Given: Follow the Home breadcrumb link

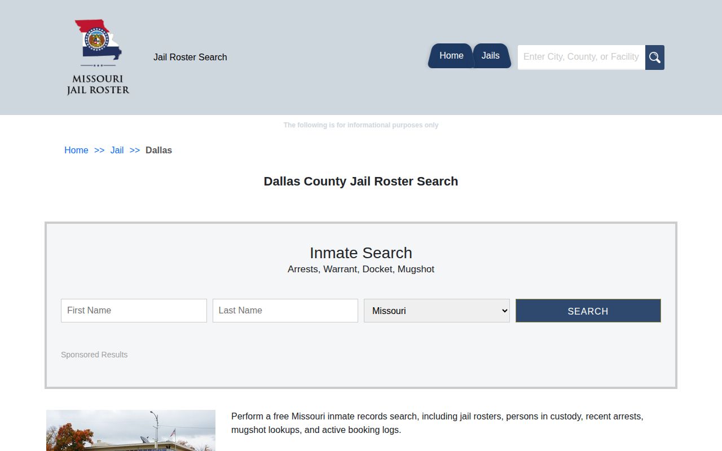Looking at the screenshot, I should click(x=76, y=150).
